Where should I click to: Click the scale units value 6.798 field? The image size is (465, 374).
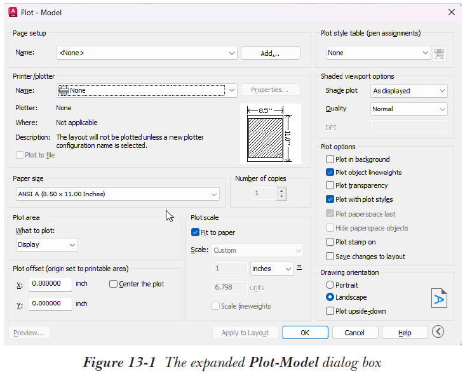(229, 288)
